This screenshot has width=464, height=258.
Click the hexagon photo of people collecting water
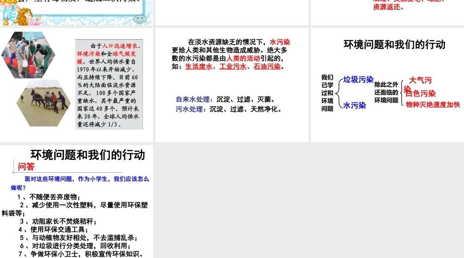pyautogui.click(x=28, y=55)
